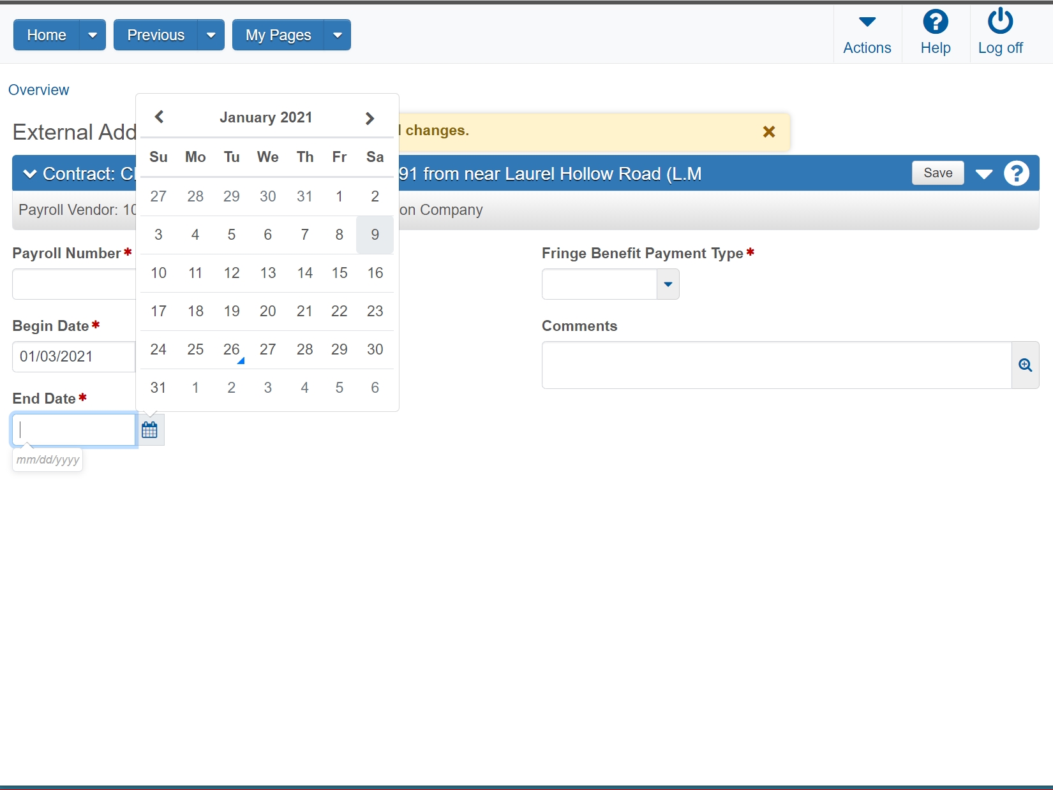The image size is (1053, 790).
Task: Follow the Overview link
Action: tap(38, 90)
